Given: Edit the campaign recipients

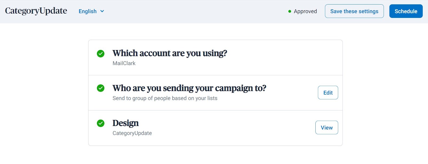Looking at the screenshot, I should 328,93.
